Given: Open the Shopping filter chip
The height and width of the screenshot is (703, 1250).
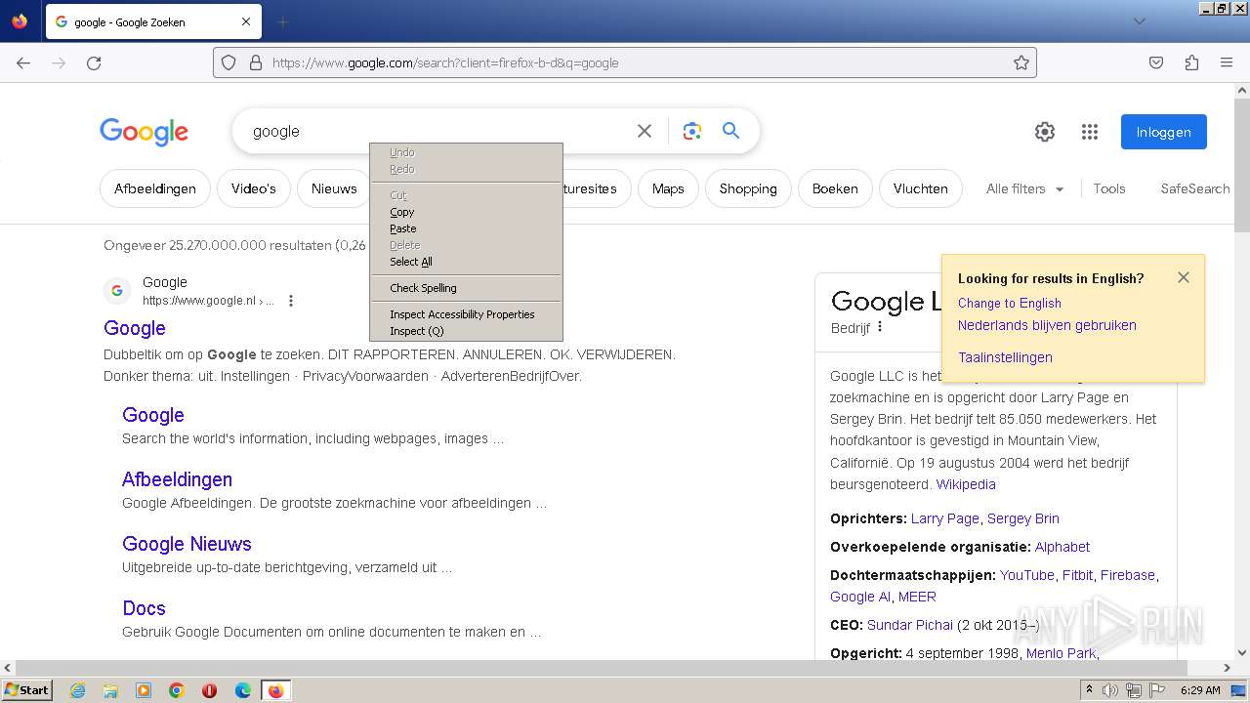Looking at the screenshot, I should pyautogui.click(x=748, y=188).
